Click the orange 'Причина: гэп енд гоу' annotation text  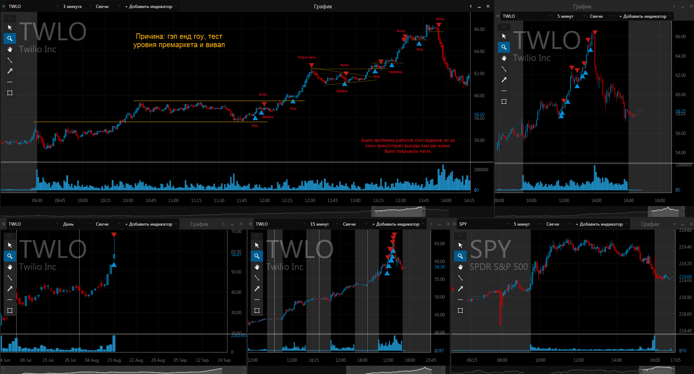[x=179, y=41]
